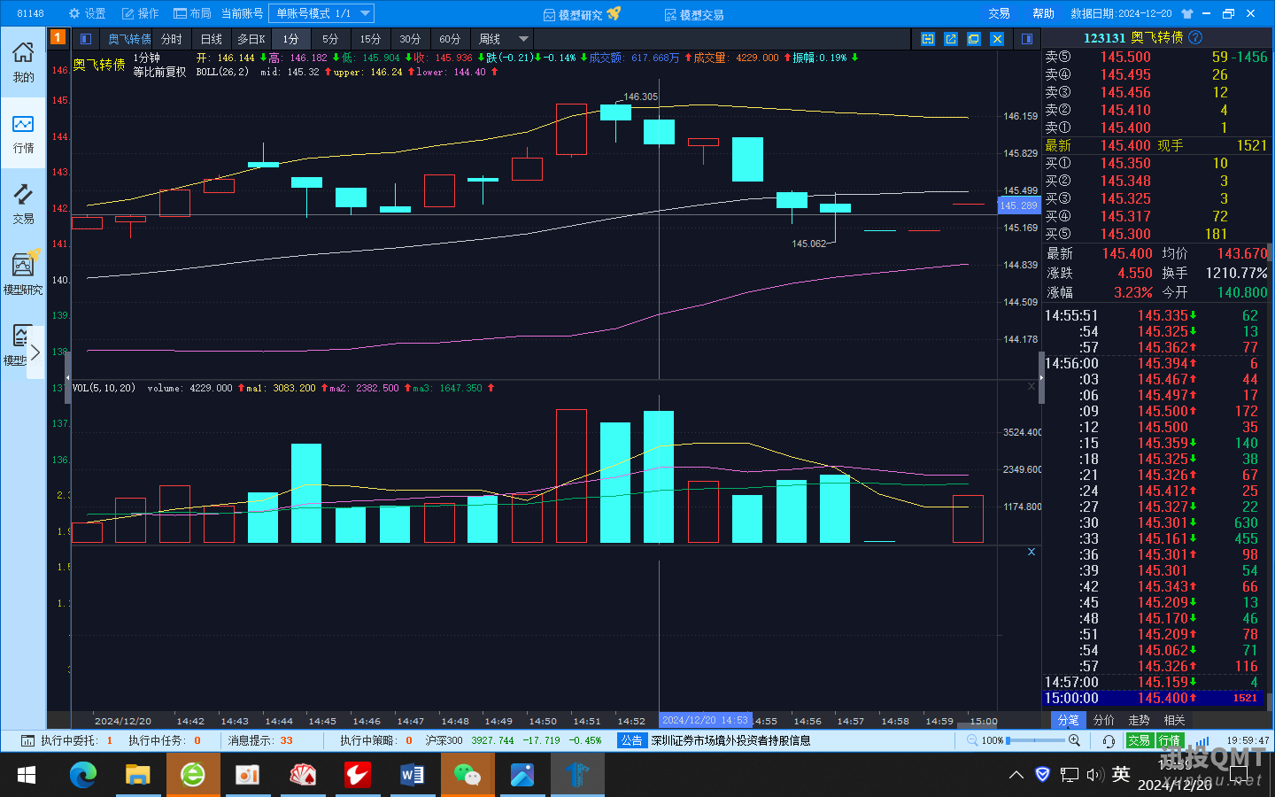Open 布局 layout menu
The width and height of the screenshot is (1275, 797).
[x=192, y=13]
